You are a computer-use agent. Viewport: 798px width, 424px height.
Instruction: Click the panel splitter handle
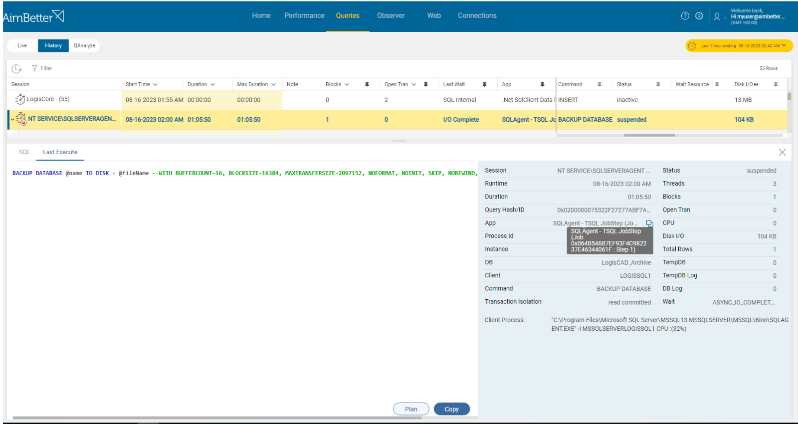coord(399,141)
